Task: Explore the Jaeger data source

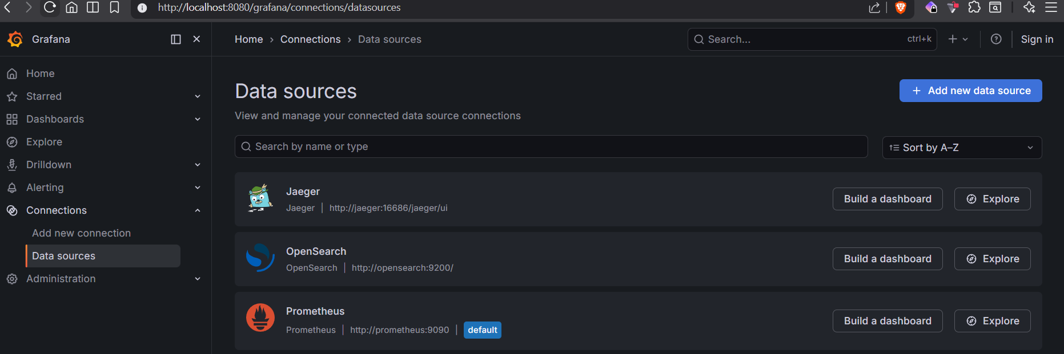Action: pyautogui.click(x=993, y=199)
